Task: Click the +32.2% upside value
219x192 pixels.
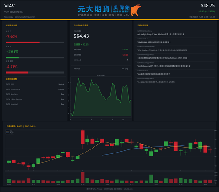Action: tap(85, 44)
